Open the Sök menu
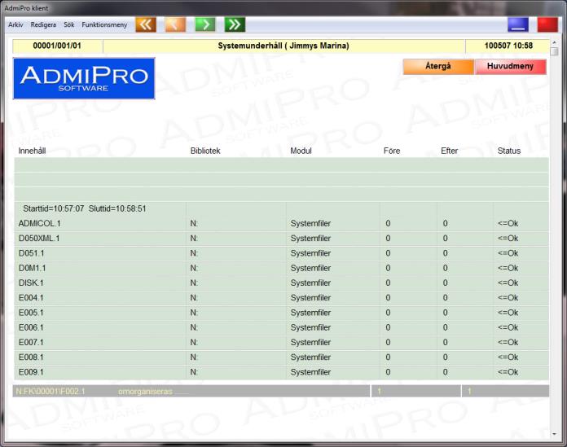The image size is (567, 447). pos(69,24)
